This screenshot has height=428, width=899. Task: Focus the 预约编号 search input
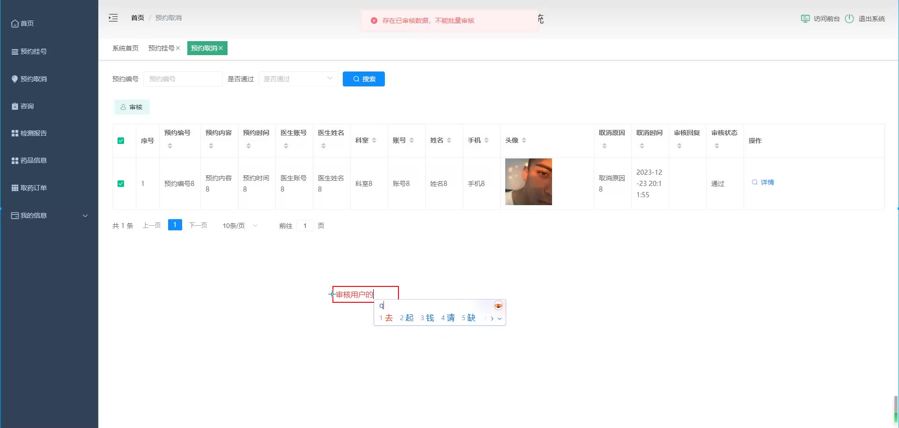(183, 79)
